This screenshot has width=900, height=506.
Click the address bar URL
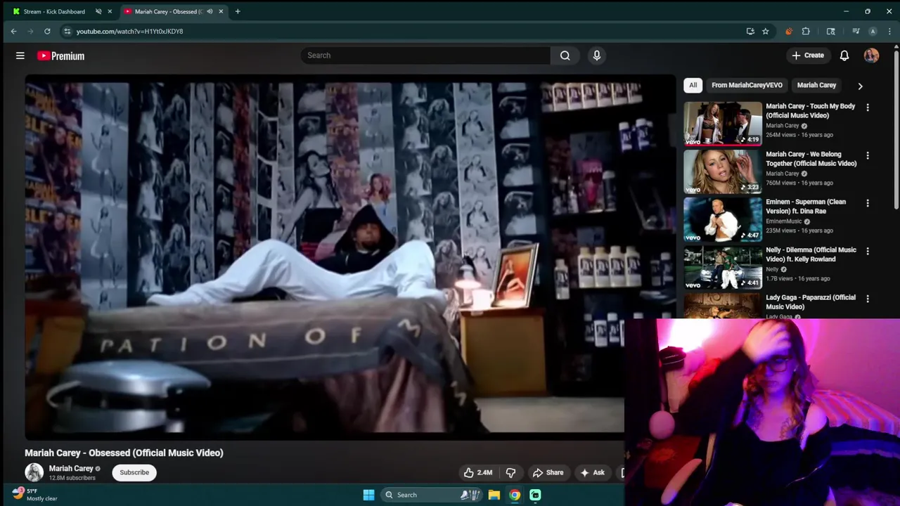click(x=129, y=31)
